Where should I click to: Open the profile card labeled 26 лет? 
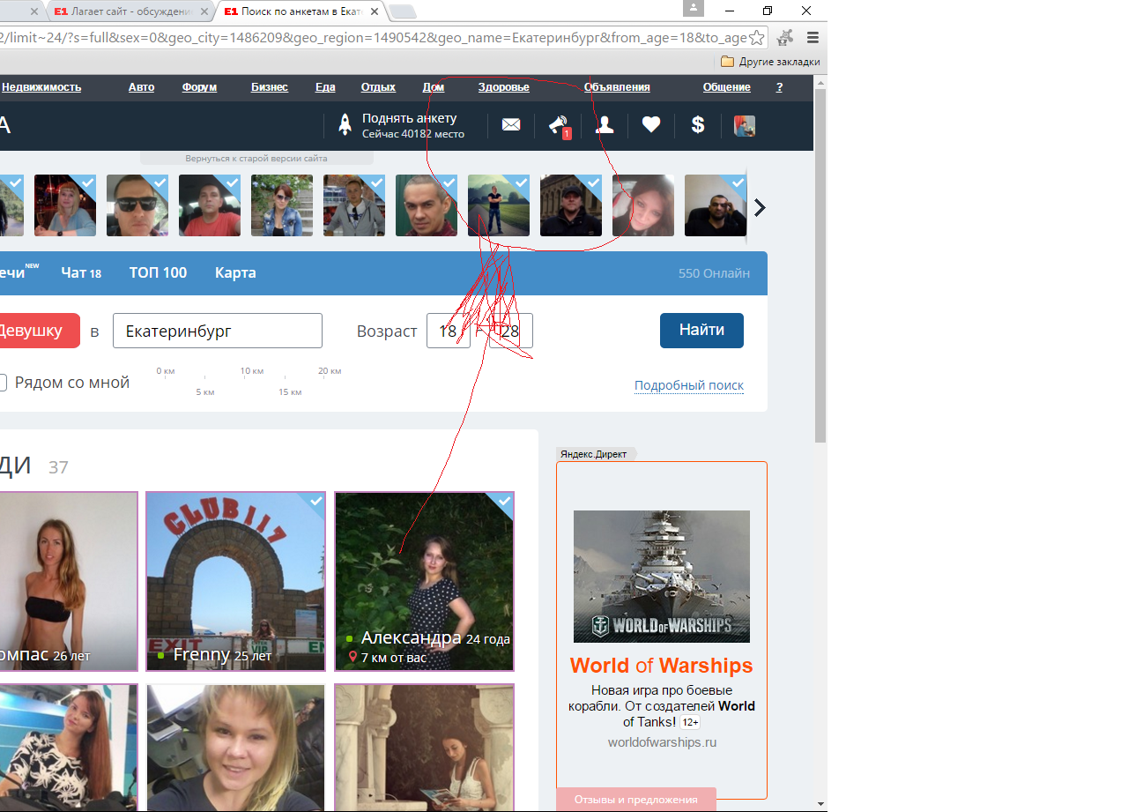point(68,581)
